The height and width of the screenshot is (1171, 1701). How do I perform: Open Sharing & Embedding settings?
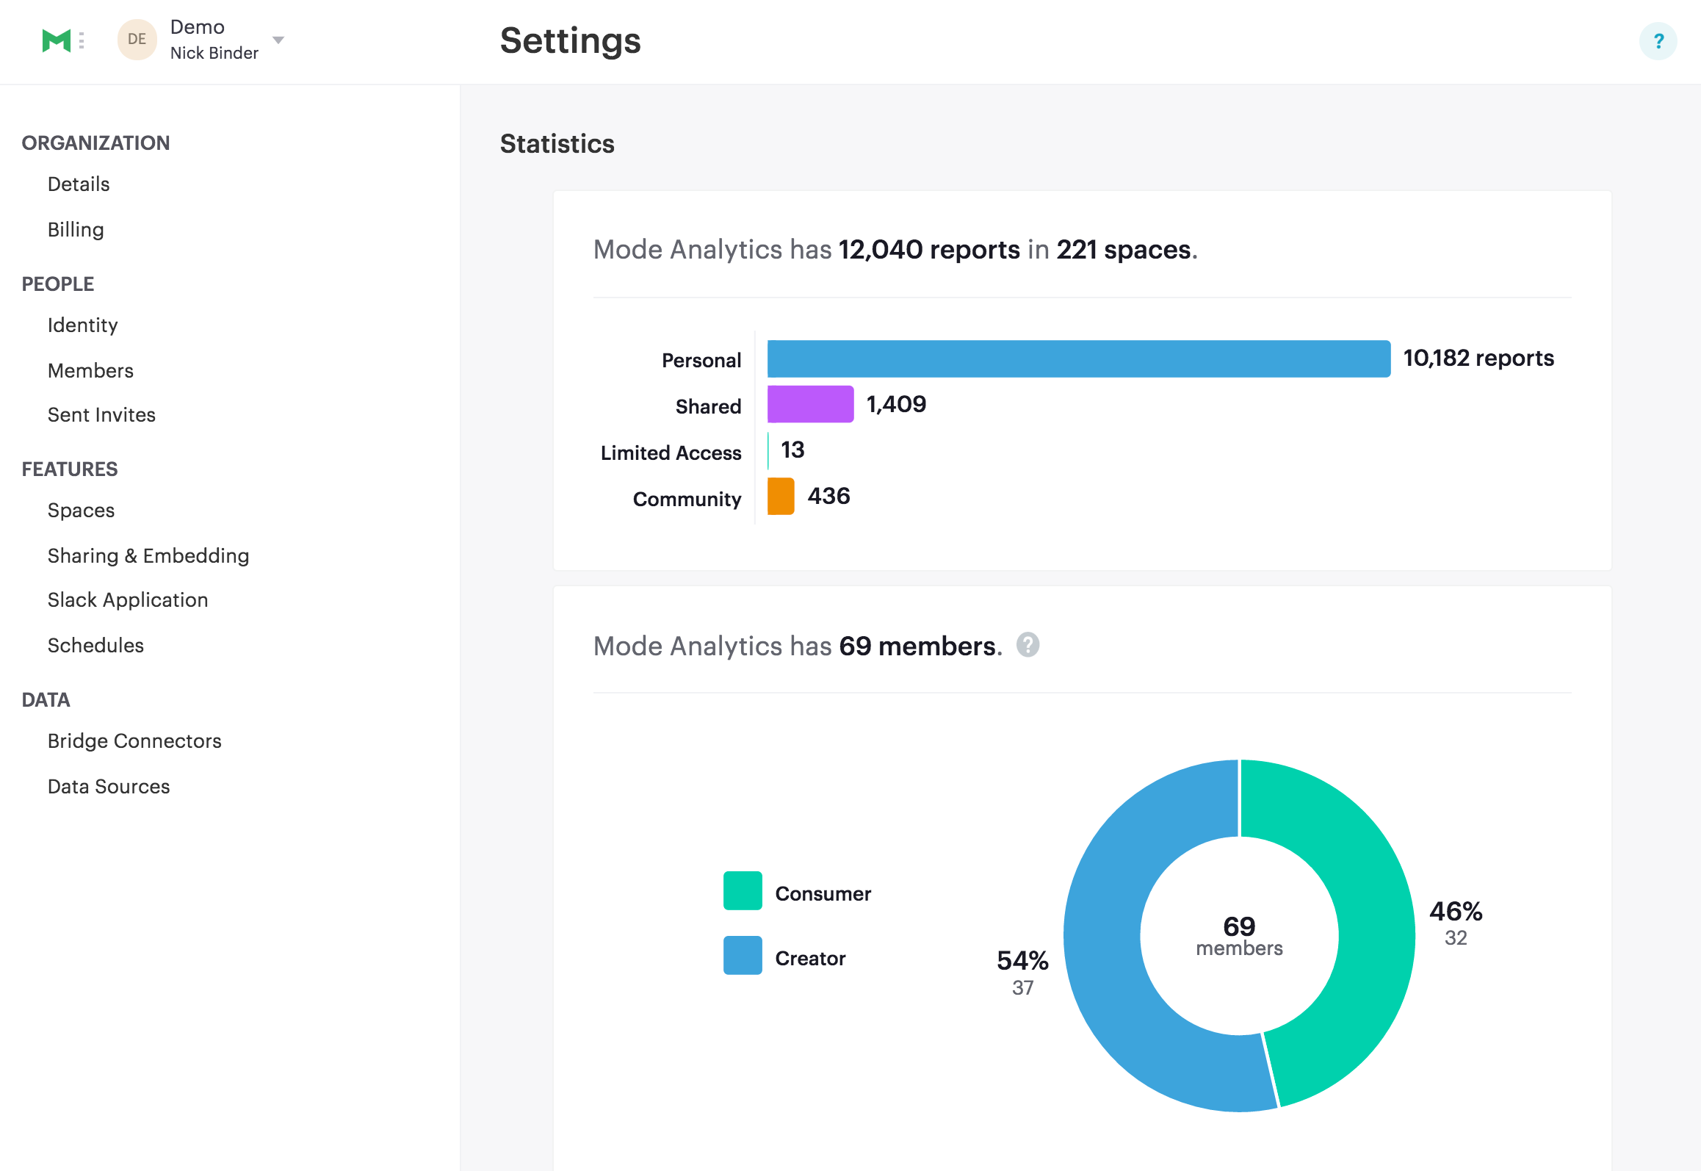148,555
